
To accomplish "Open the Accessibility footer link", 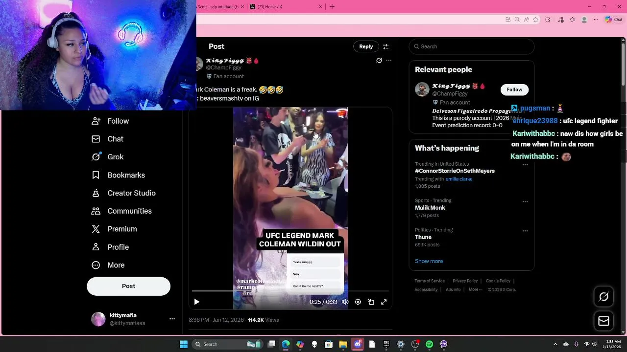I will (x=426, y=290).
